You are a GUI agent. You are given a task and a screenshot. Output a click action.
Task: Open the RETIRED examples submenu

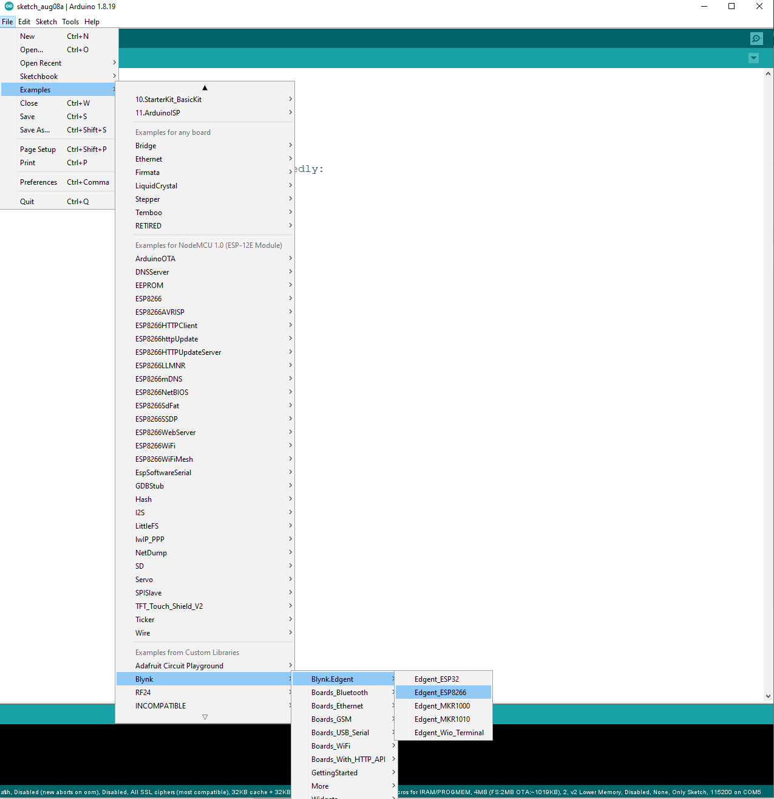pyautogui.click(x=205, y=226)
